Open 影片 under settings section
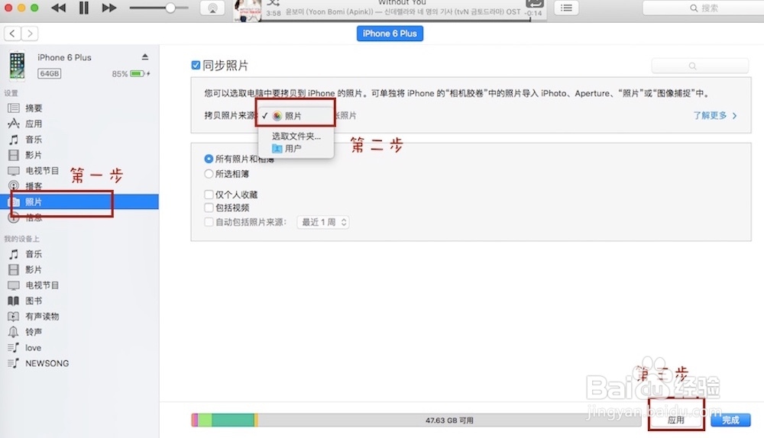 tap(34, 155)
